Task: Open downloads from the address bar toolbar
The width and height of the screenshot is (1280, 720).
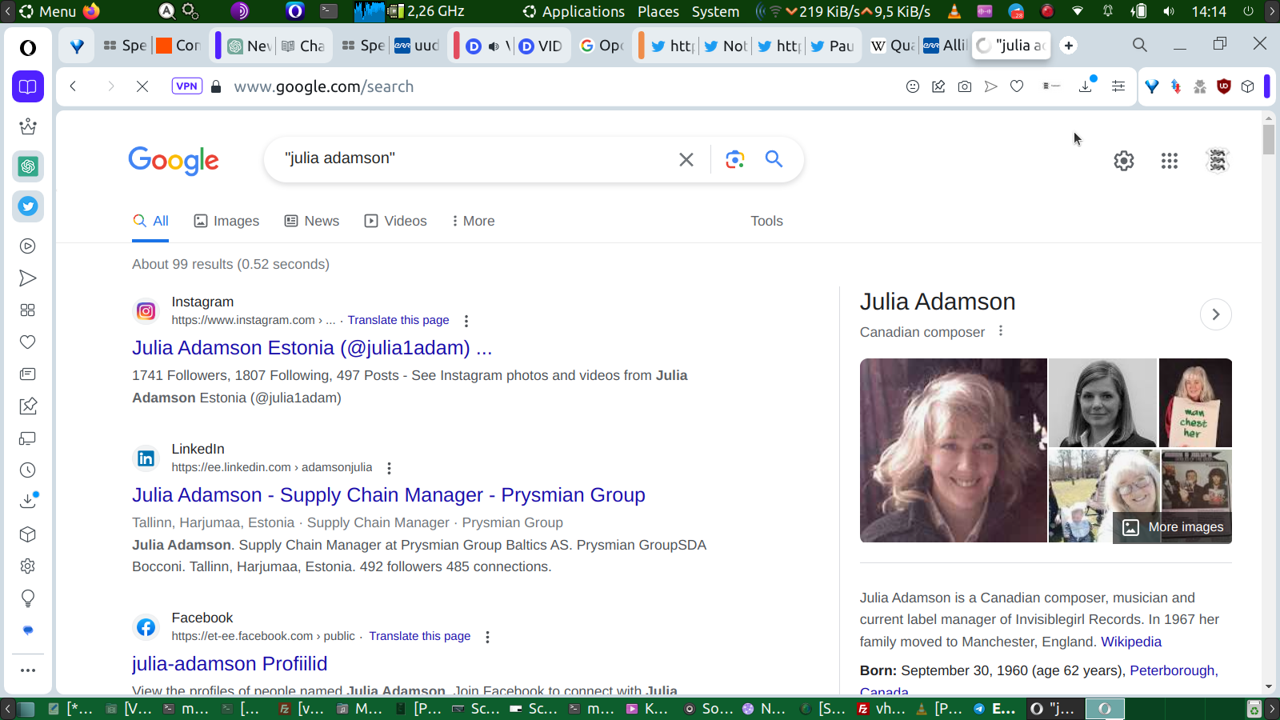Action: pyautogui.click(x=1086, y=86)
